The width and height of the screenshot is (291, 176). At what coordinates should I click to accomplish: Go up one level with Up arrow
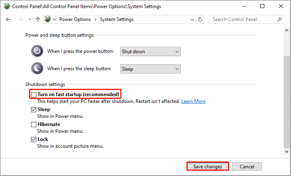(38, 19)
